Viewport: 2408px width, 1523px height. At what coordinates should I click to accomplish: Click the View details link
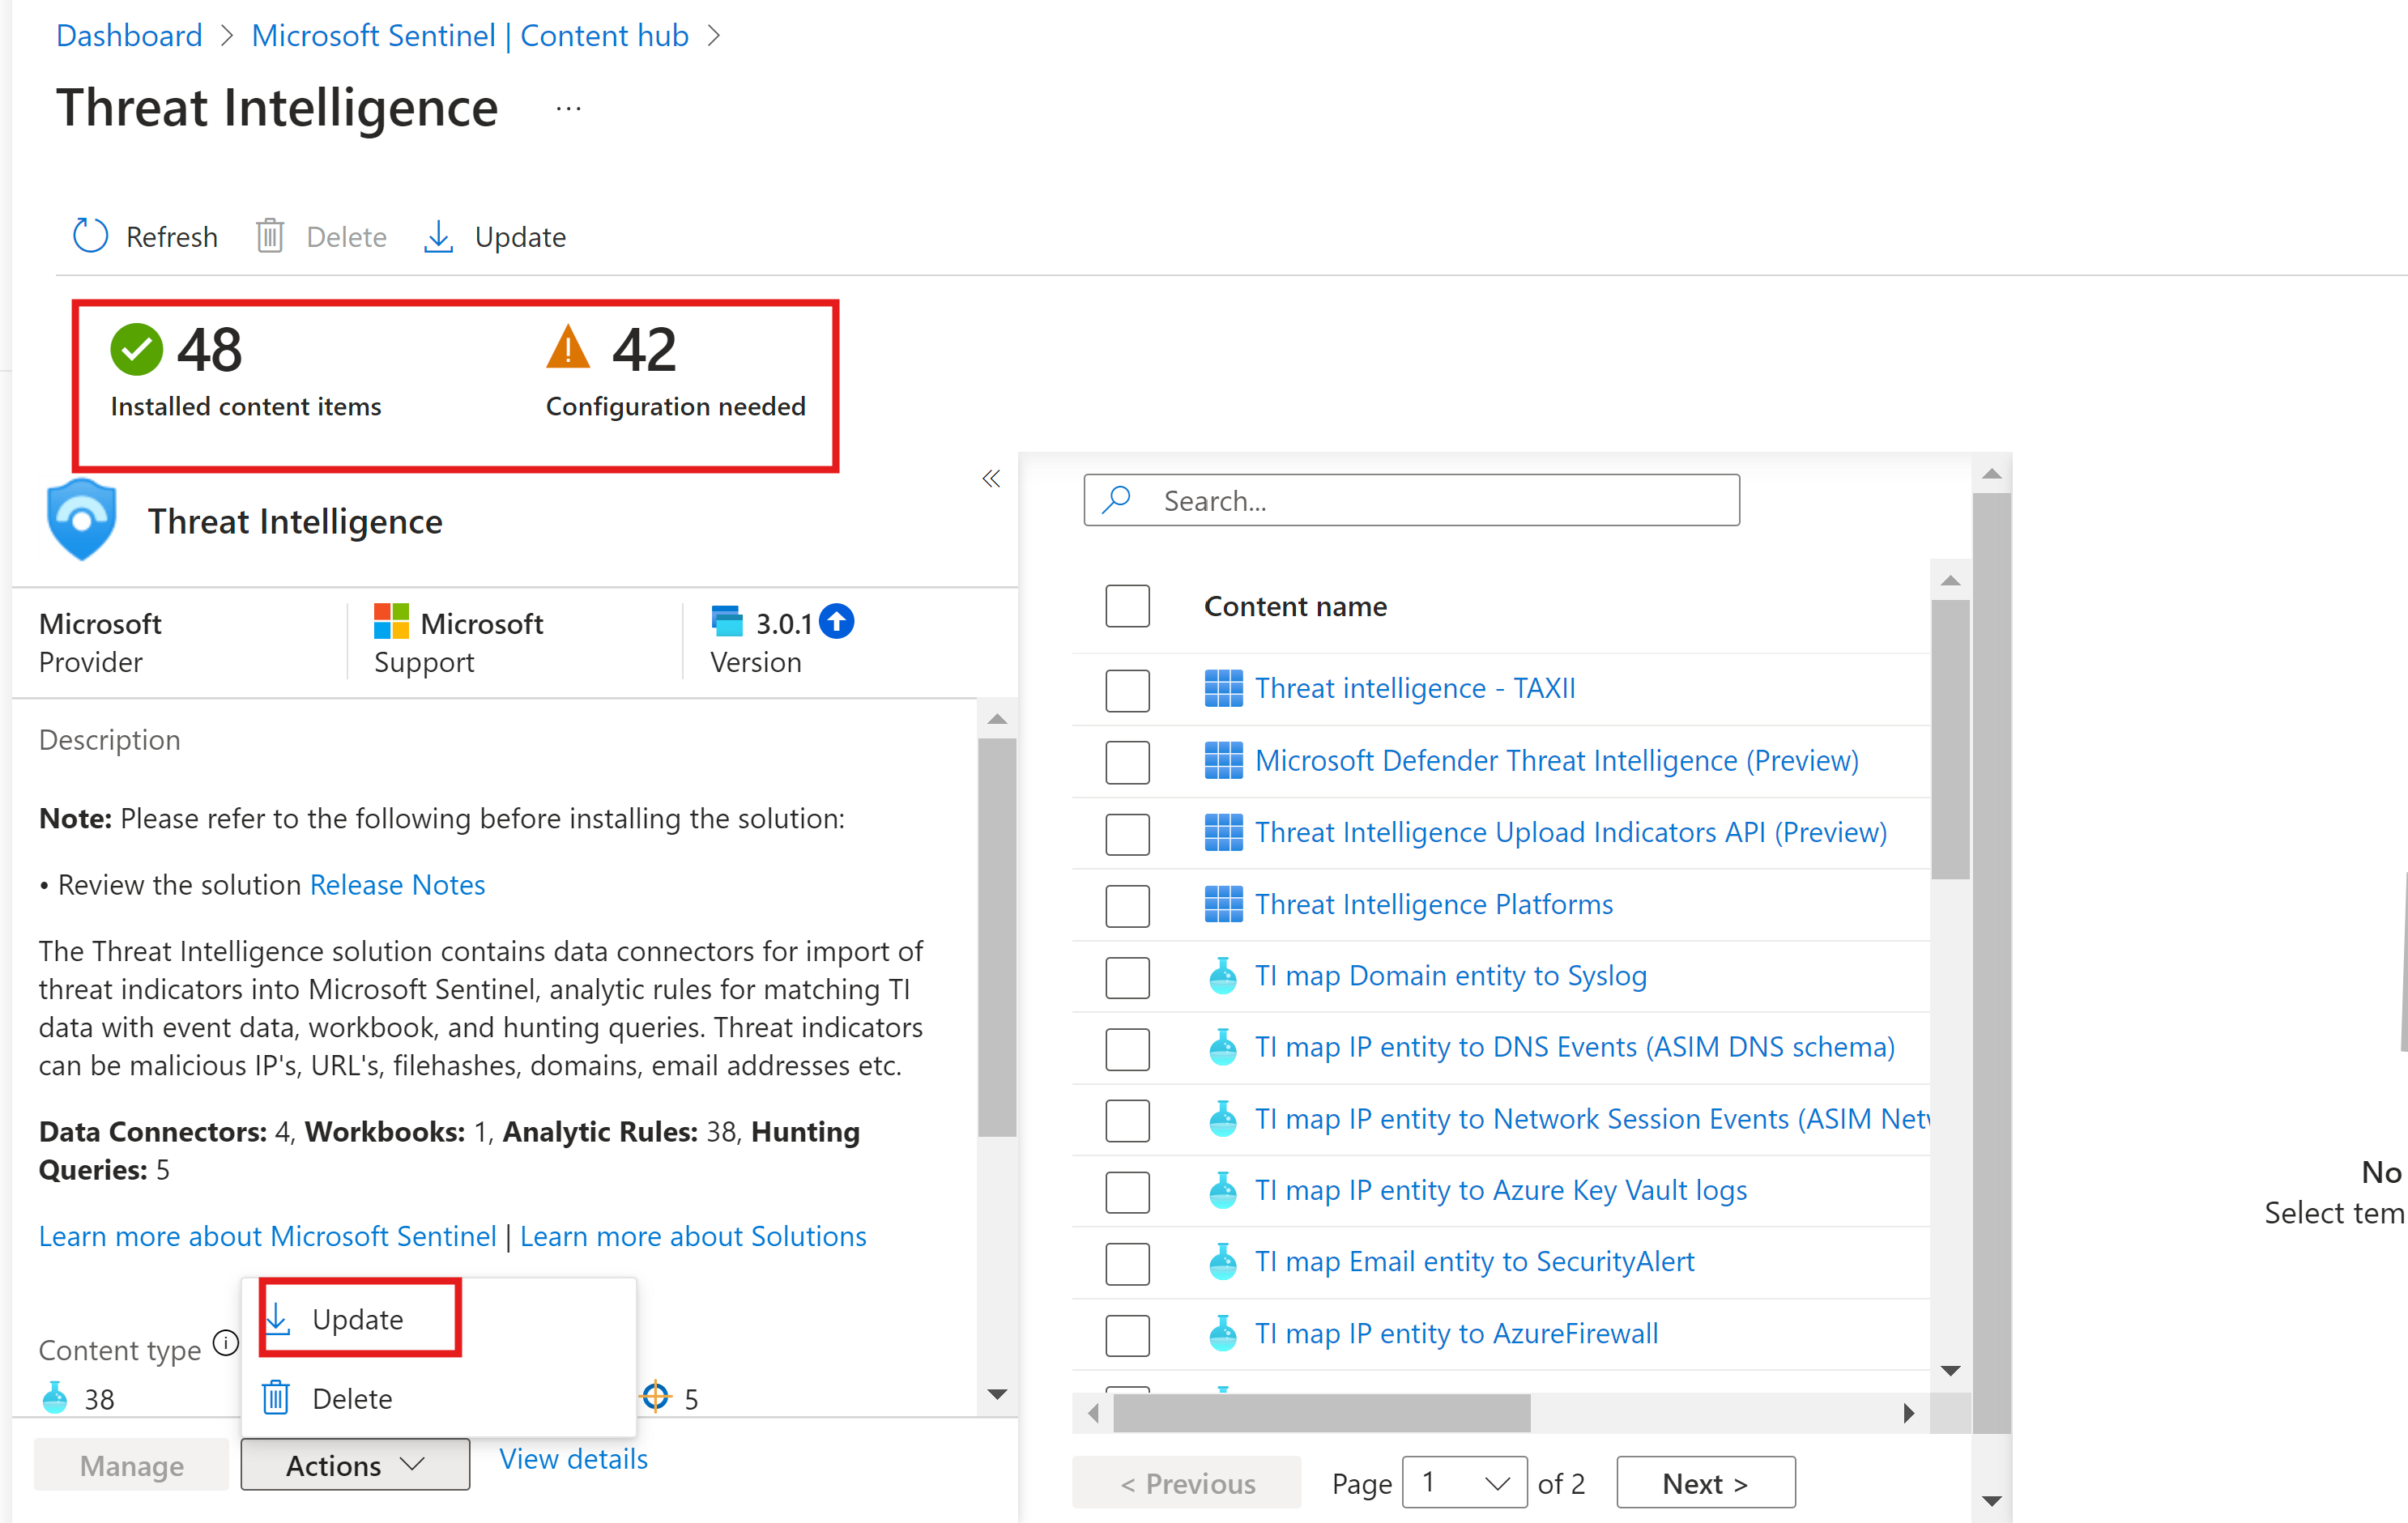pos(573,1460)
